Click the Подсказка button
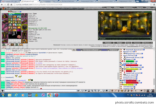This screenshot has width=156, height=105. [137, 43]
